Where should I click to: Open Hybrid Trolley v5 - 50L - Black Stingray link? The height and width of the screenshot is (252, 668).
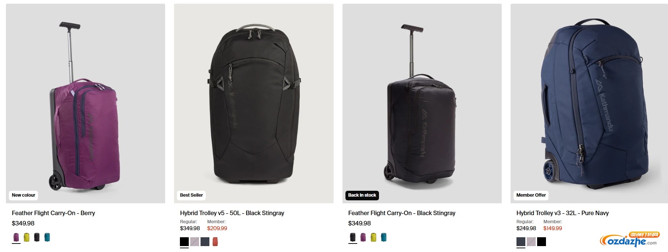tap(232, 213)
